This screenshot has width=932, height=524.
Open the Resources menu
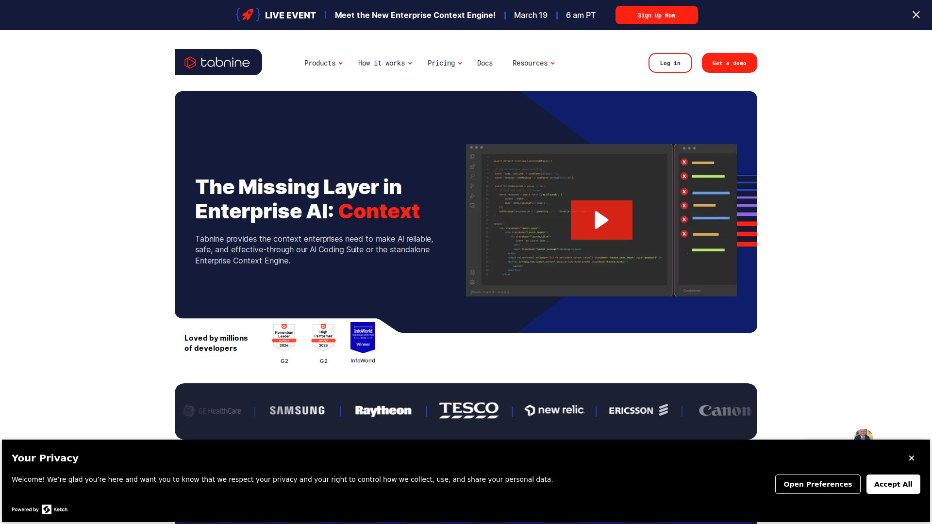pyautogui.click(x=533, y=63)
